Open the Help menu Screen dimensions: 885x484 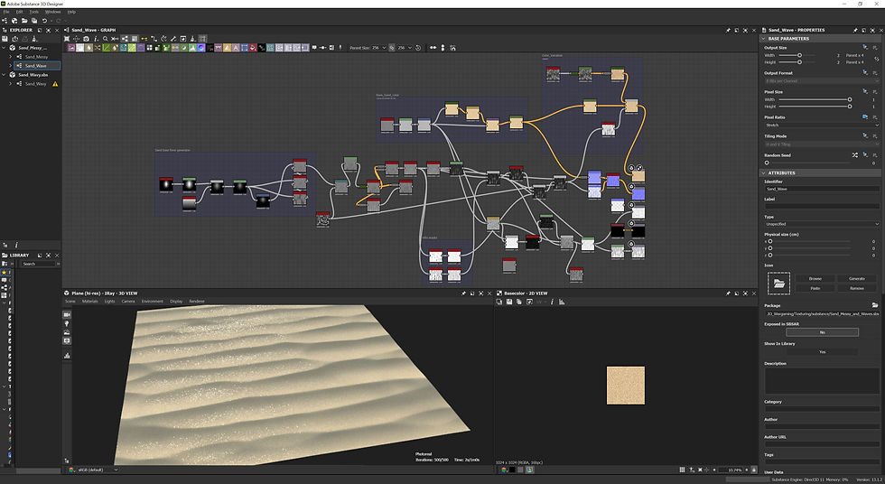[x=71, y=12]
